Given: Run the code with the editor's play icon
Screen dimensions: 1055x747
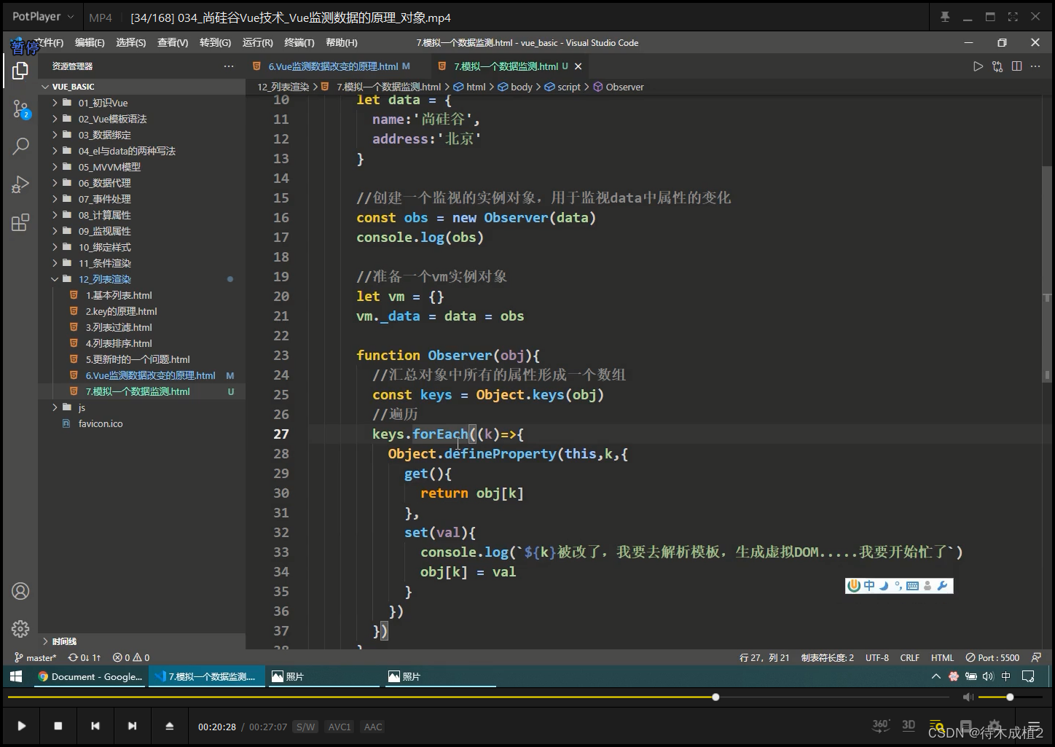Looking at the screenshot, I should [x=978, y=66].
